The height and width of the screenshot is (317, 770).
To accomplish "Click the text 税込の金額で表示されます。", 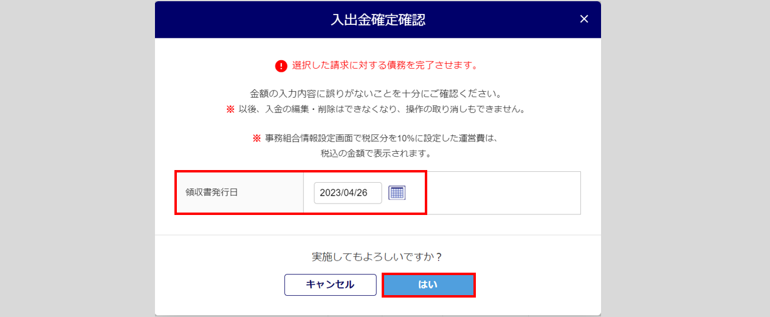I will click(377, 153).
